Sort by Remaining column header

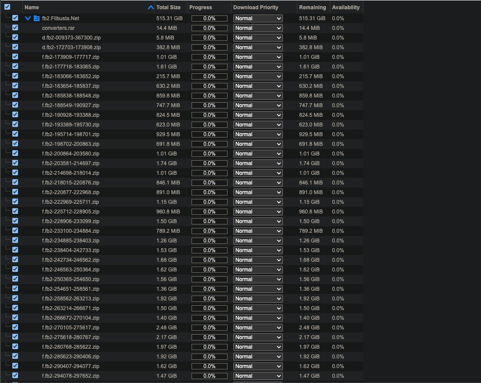coord(313,7)
